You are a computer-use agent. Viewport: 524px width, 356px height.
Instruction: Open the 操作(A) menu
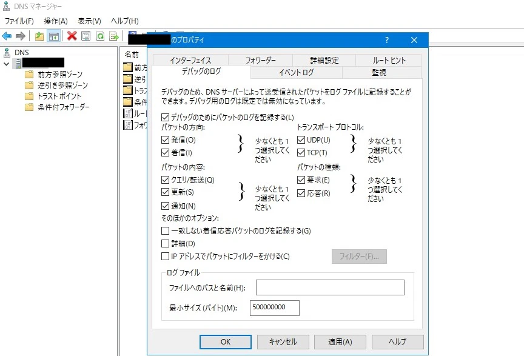(x=55, y=21)
